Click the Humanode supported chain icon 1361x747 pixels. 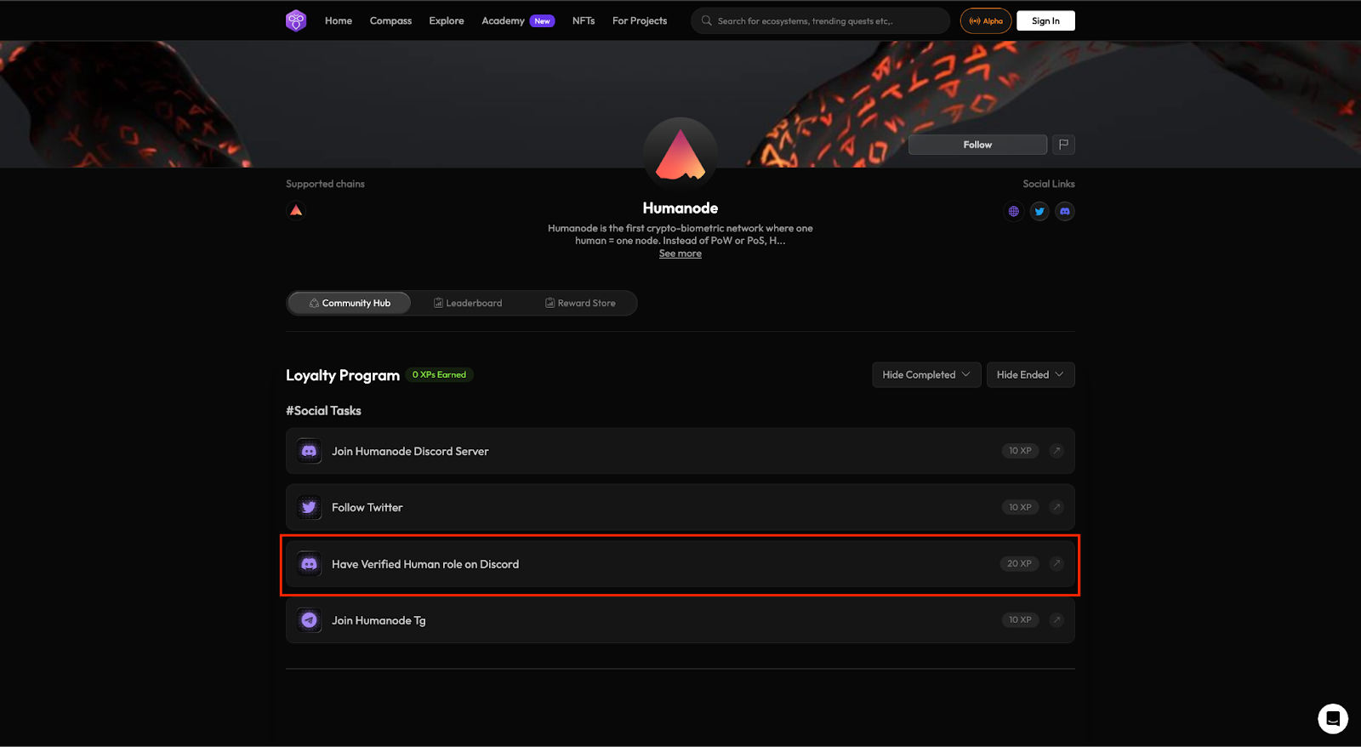point(296,210)
